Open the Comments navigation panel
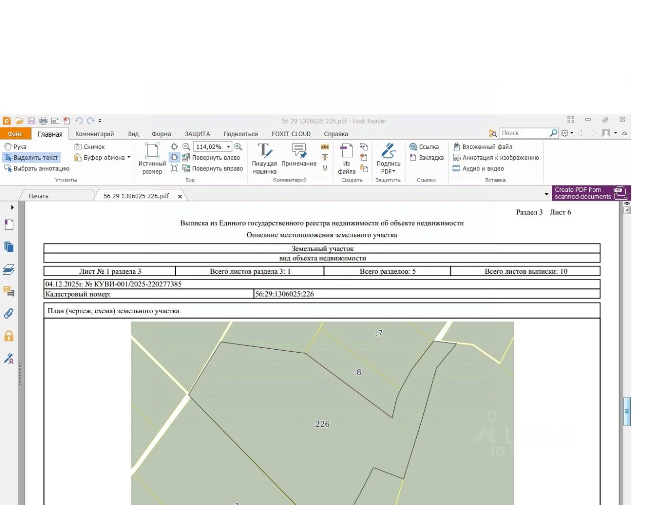 9,291
